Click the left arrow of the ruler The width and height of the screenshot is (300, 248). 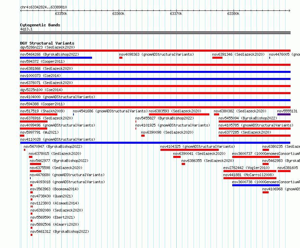pyautogui.click(x=21, y=11)
